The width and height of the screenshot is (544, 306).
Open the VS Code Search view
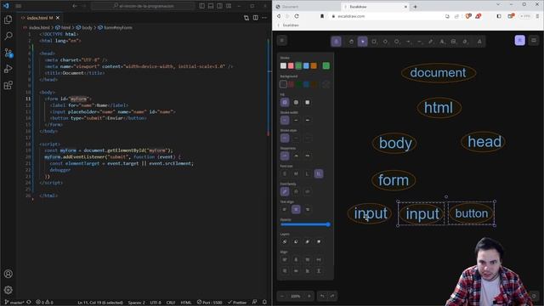[8, 36]
